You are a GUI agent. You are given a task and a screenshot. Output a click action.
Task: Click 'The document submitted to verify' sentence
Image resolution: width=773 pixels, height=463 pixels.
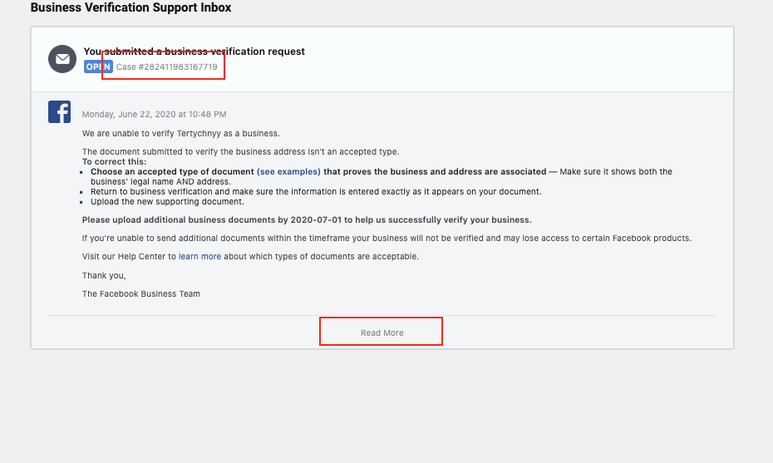240,152
